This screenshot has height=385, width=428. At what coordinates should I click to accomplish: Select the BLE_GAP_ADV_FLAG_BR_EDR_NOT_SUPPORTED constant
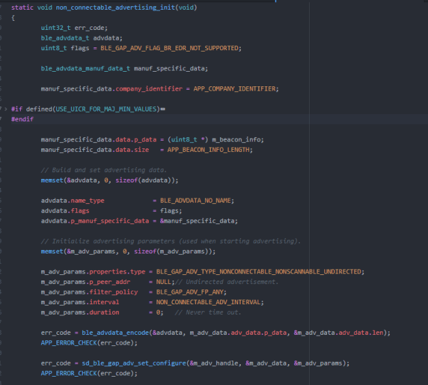click(172, 47)
